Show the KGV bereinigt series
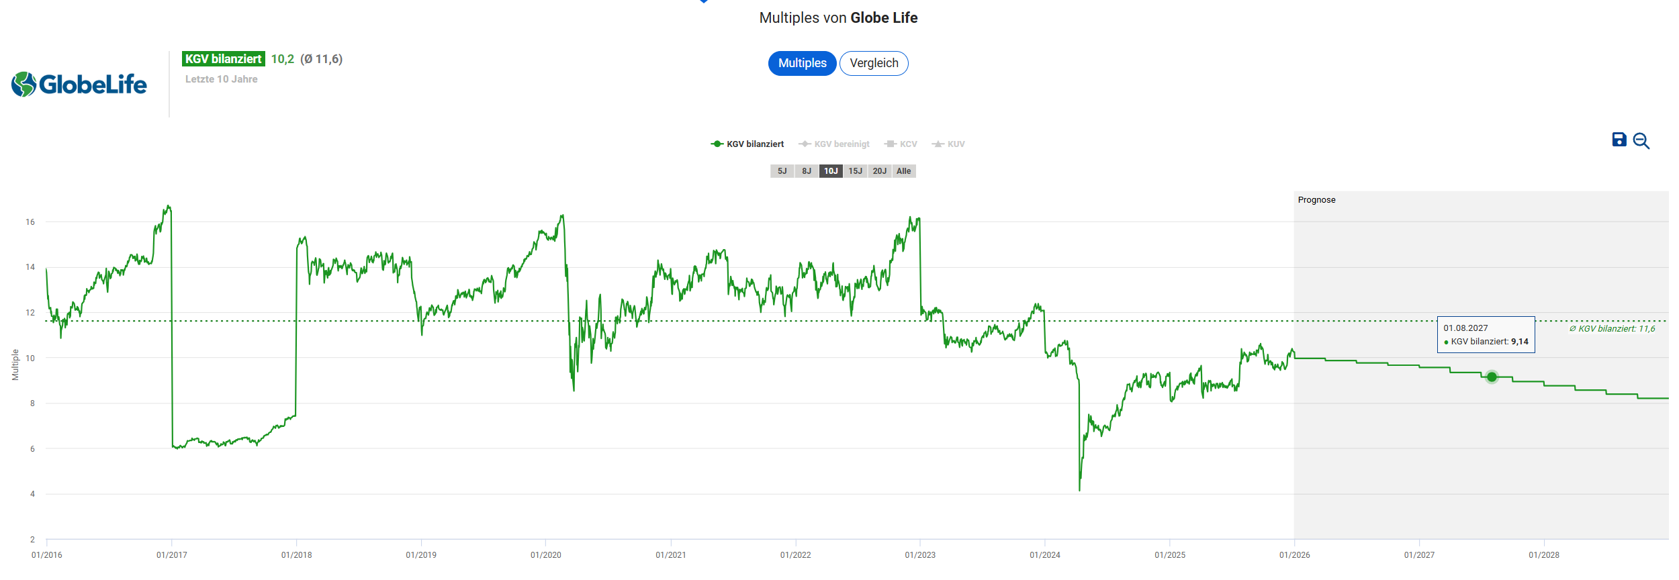 coord(834,144)
